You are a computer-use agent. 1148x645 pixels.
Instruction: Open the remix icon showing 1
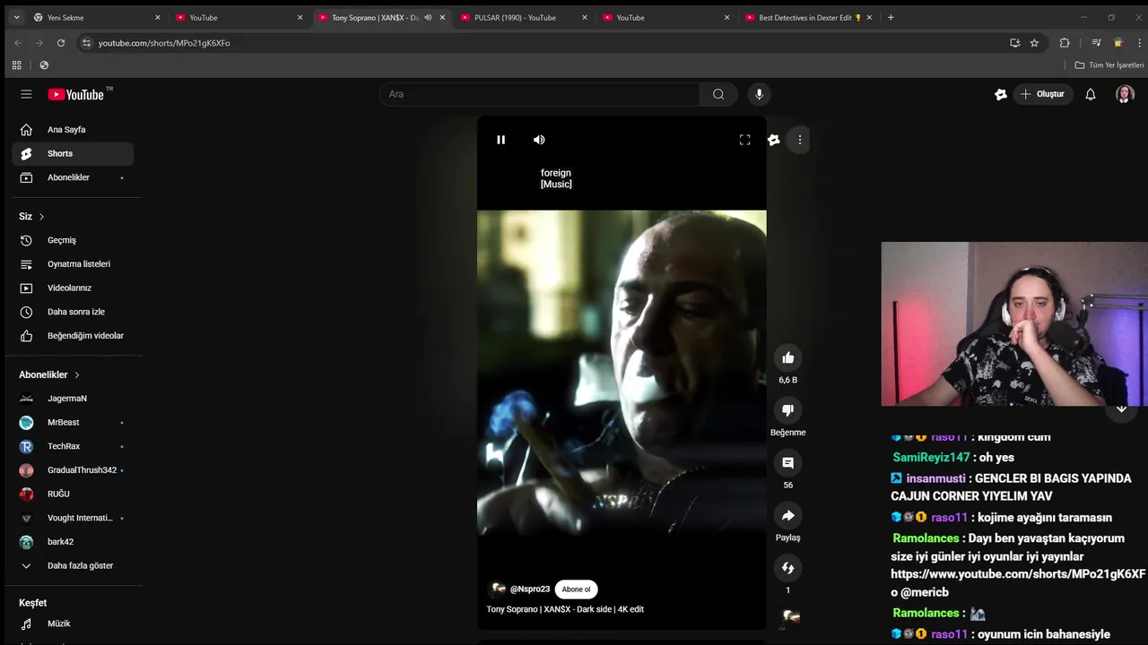pyautogui.click(x=787, y=568)
